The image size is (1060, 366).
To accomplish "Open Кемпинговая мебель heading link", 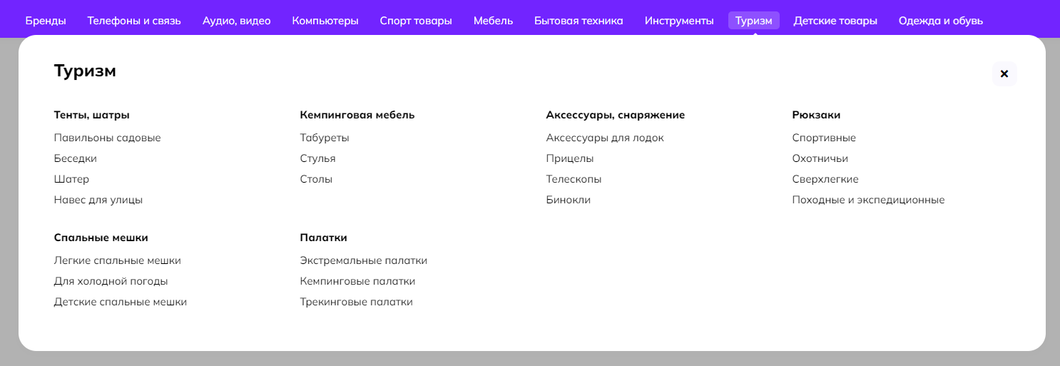I will click(357, 115).
